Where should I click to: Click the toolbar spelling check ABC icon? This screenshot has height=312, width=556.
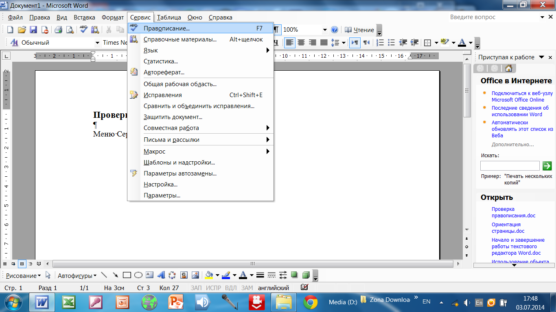coord(83,30)
